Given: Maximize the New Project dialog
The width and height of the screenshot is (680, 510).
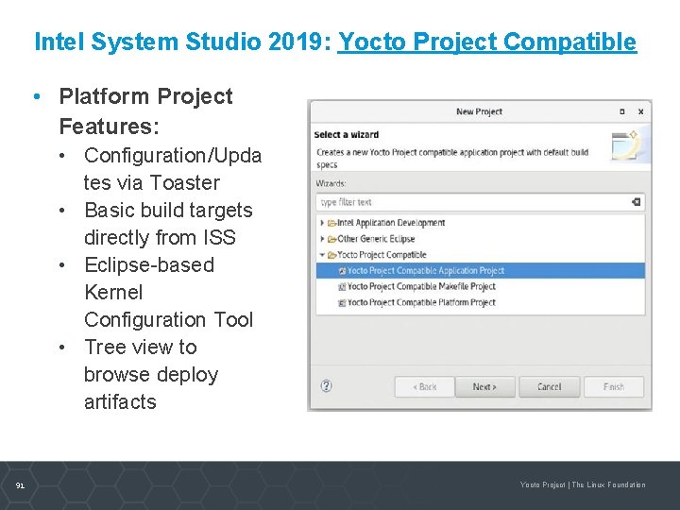Looking at the screenshot, I should 621,111.
